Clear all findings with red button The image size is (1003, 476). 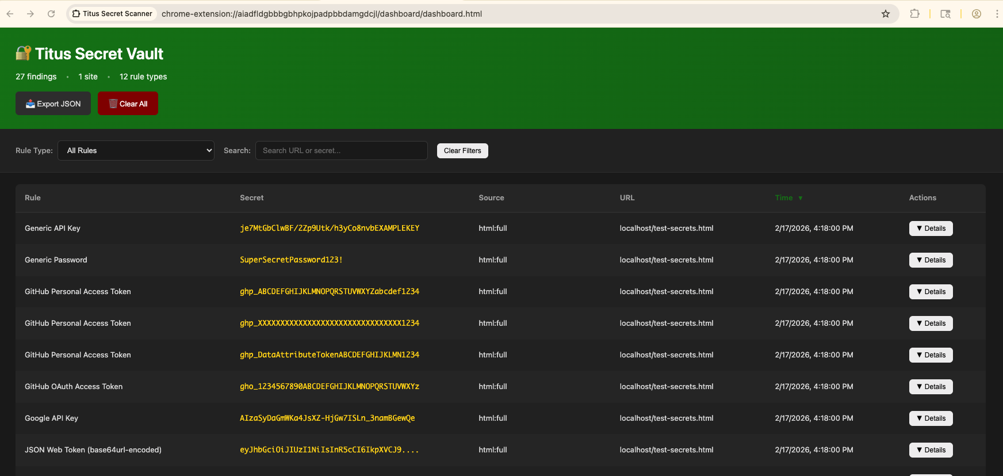(x=128, y=104)
